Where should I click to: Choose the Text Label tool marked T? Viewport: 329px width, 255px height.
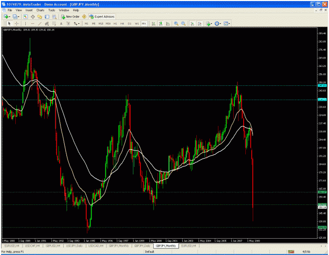[68, 24]
